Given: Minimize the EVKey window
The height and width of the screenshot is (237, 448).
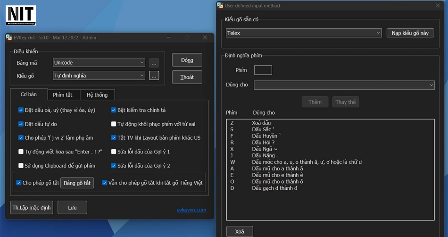Looking at the screenshot, I should [169, 37].
